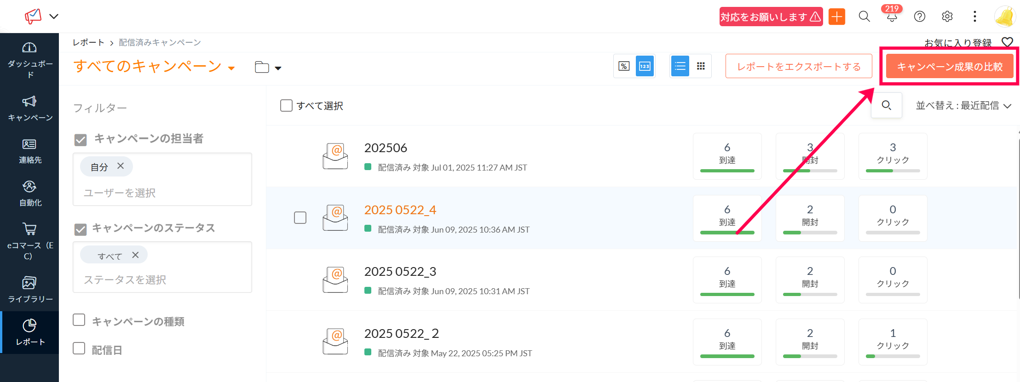The image size is (1020, 382).
Task: Click the orange plus create icon
Action: pos(837,17)
